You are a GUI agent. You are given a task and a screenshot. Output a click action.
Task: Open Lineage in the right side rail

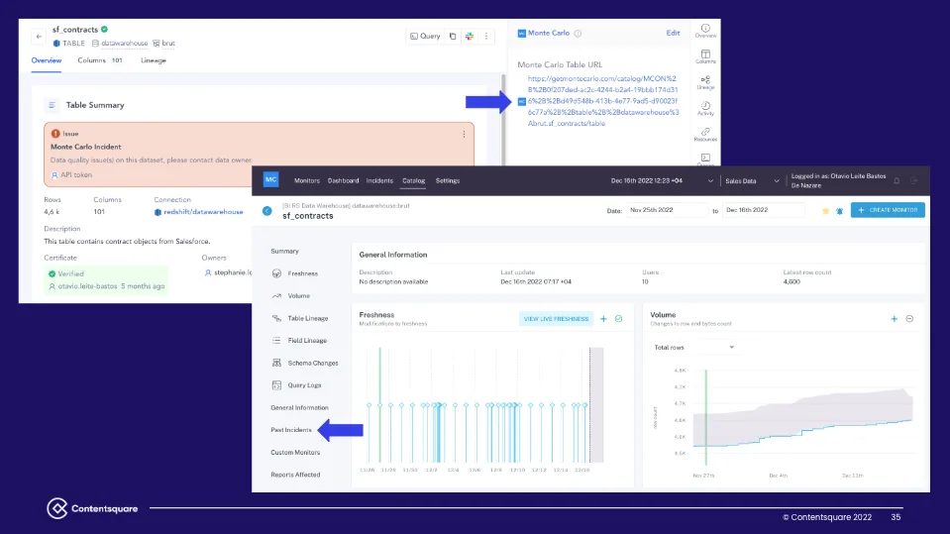(x=706, y=83)
